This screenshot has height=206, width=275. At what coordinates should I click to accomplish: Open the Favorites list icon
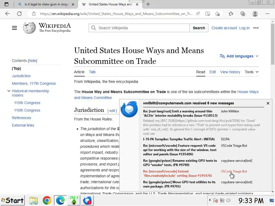(x=231, y=14)
